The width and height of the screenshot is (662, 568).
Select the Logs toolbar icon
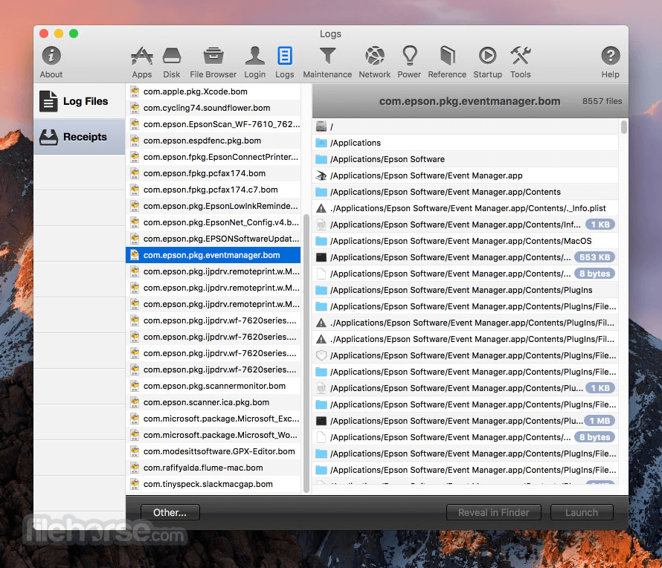(285, 62)
